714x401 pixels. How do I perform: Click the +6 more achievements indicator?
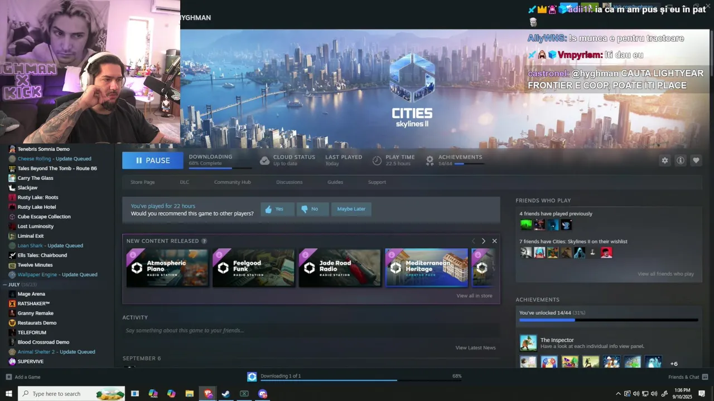pyautogui.click(x=674, y=364)
